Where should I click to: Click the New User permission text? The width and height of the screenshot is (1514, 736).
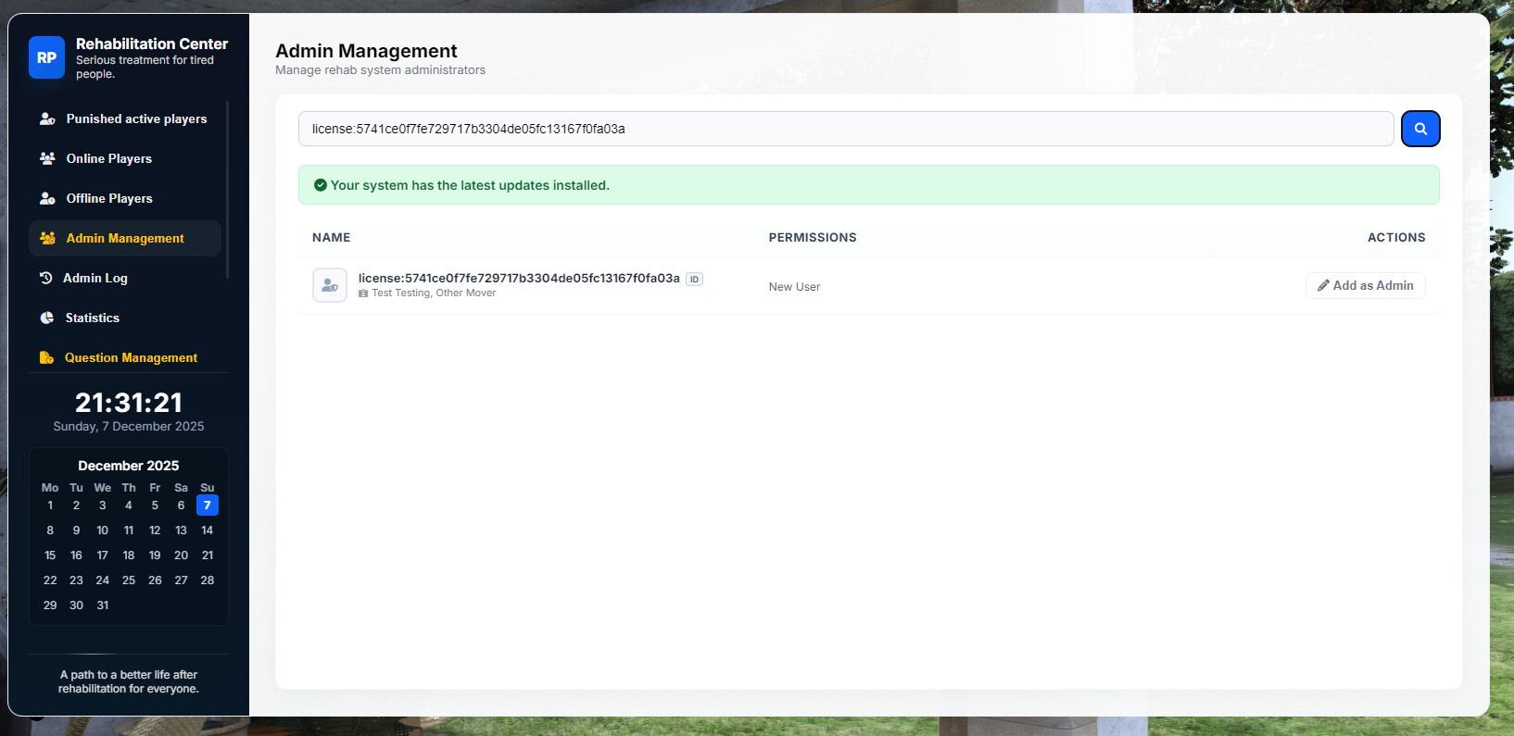coord(794,287)
